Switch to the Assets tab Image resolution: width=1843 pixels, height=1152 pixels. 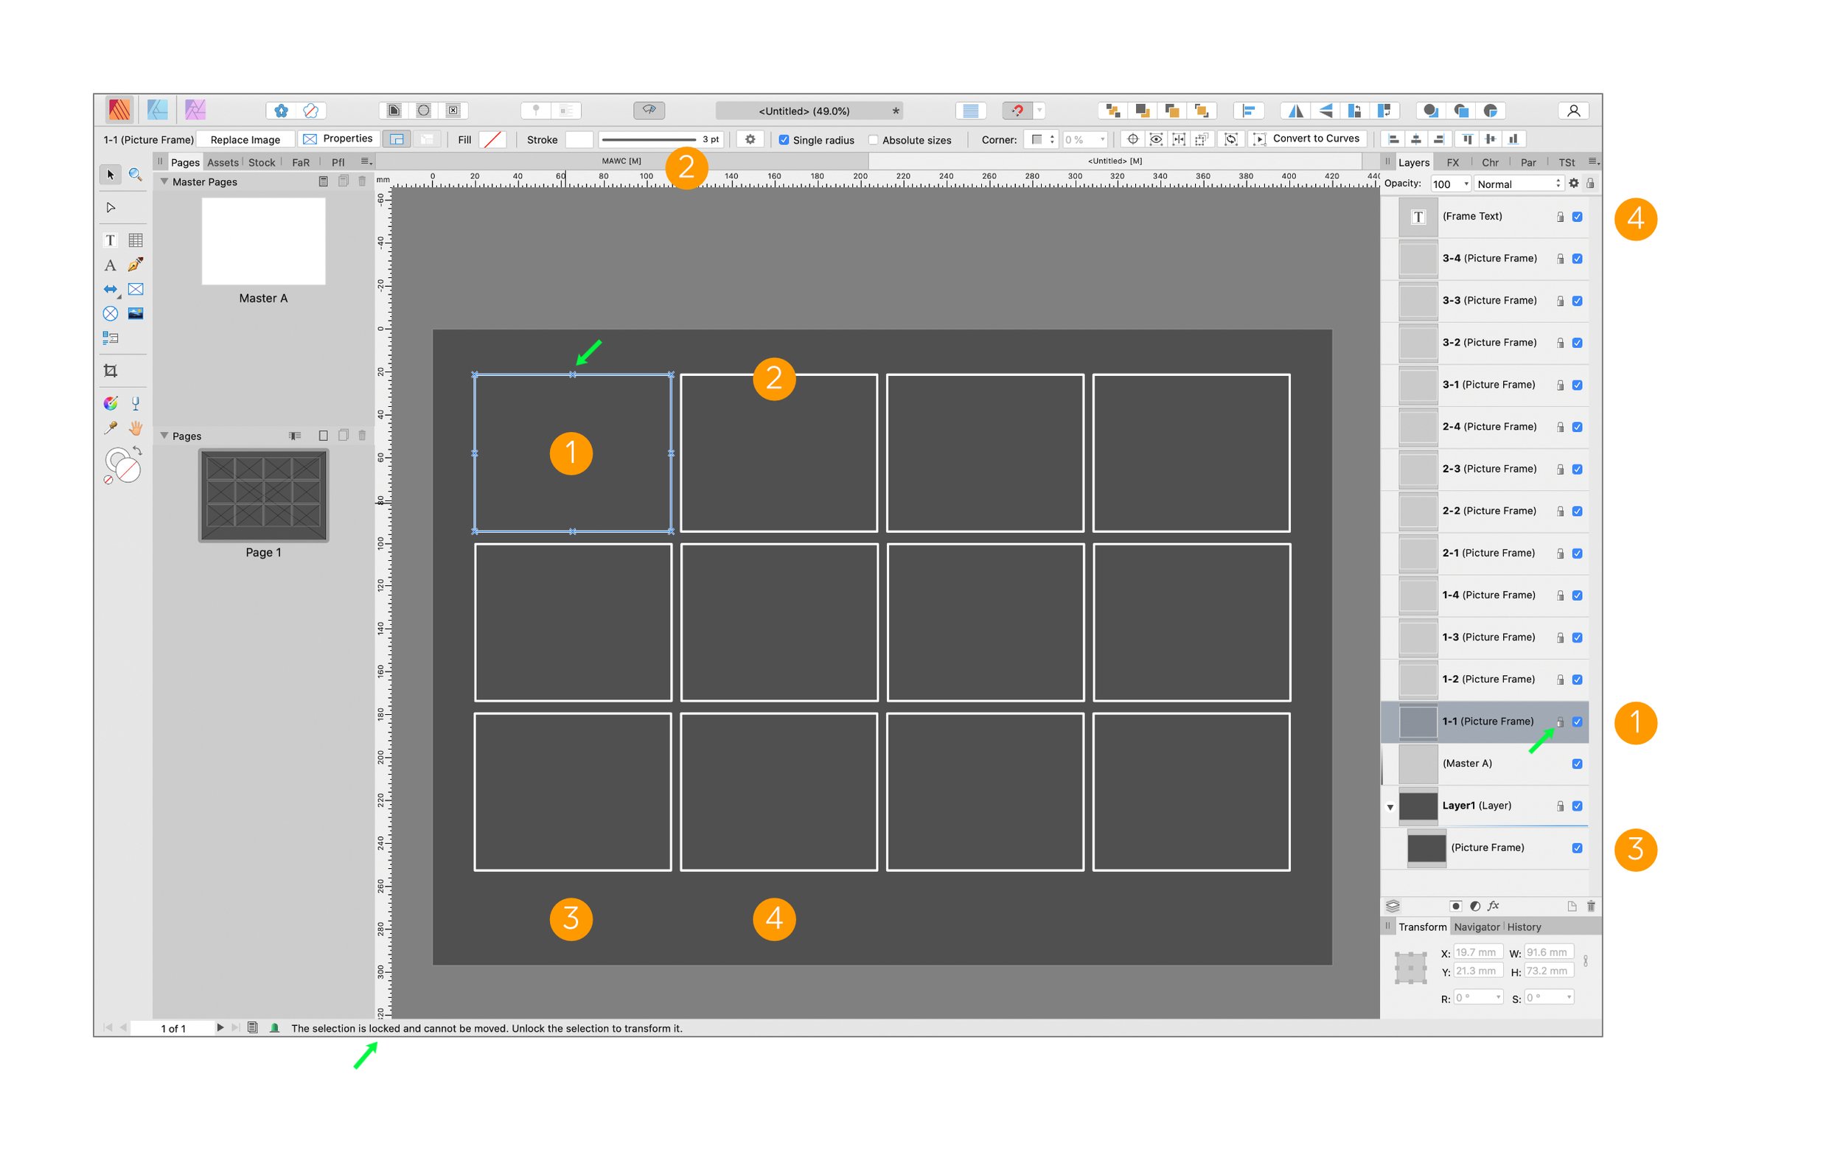[x=223, y=162]
